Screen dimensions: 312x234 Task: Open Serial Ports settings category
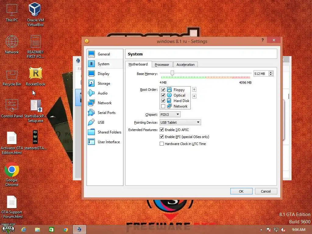105,113
